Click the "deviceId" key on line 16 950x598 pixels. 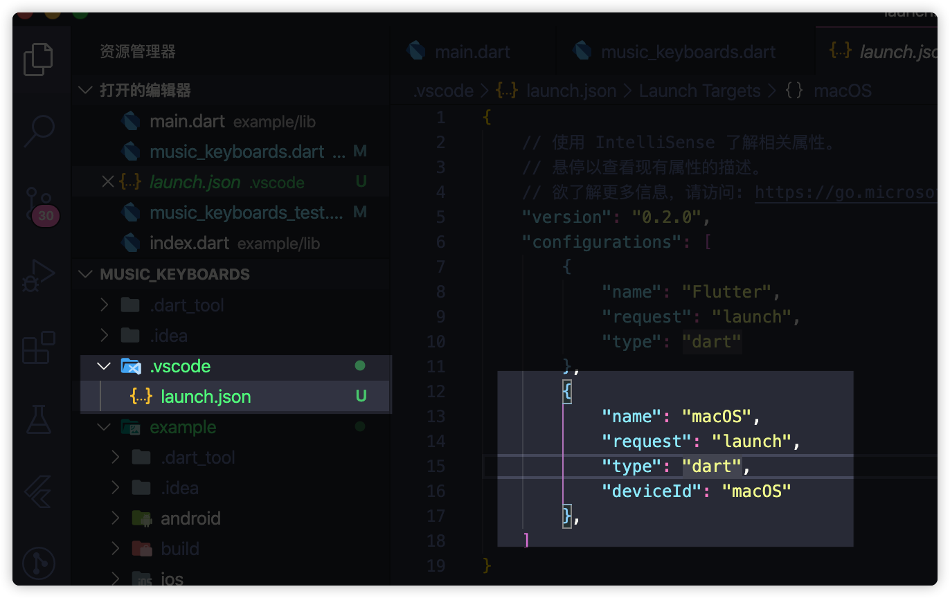point(652,491)
